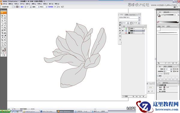Click the blue 描边 link in control bar
Viewport: 180px width, 113px height.
click(22, 7)
